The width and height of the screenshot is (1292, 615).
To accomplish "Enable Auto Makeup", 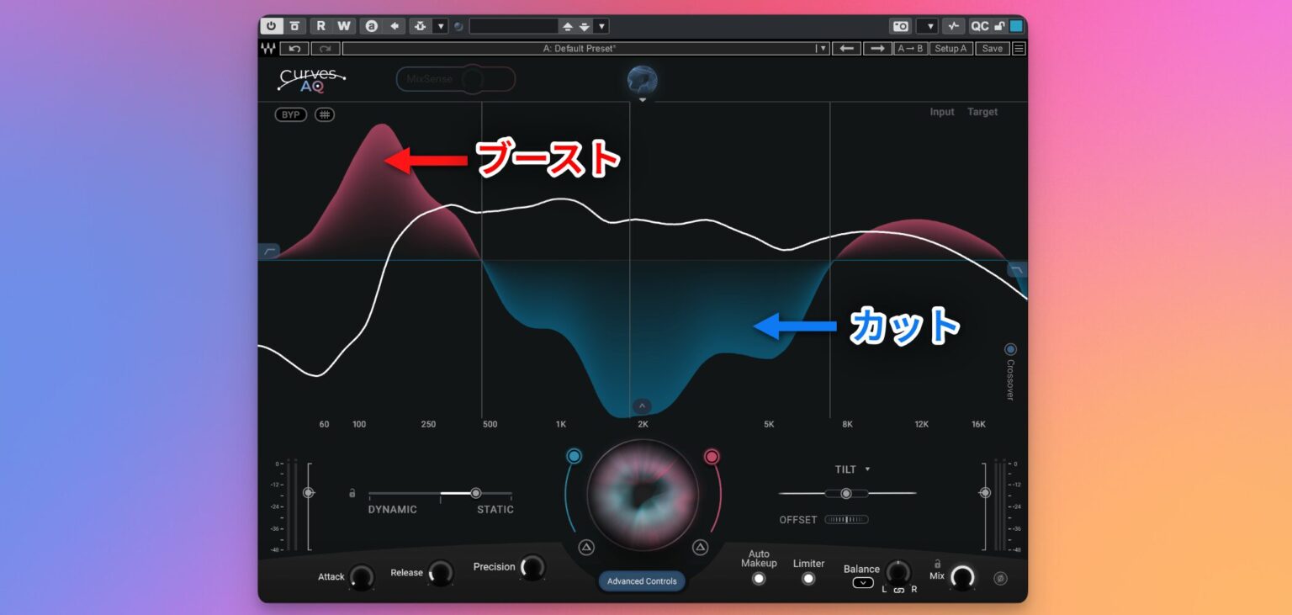I will pos(759,579).
